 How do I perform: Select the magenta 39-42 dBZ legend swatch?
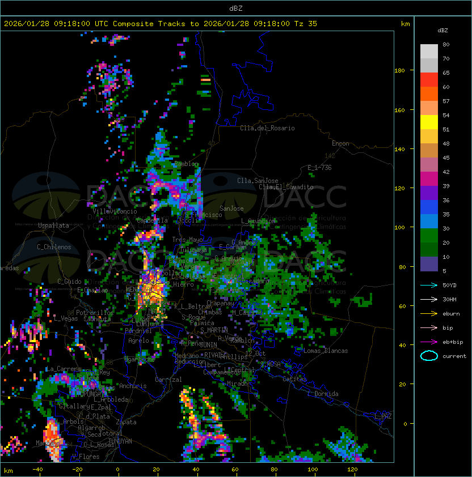(429, 179)
